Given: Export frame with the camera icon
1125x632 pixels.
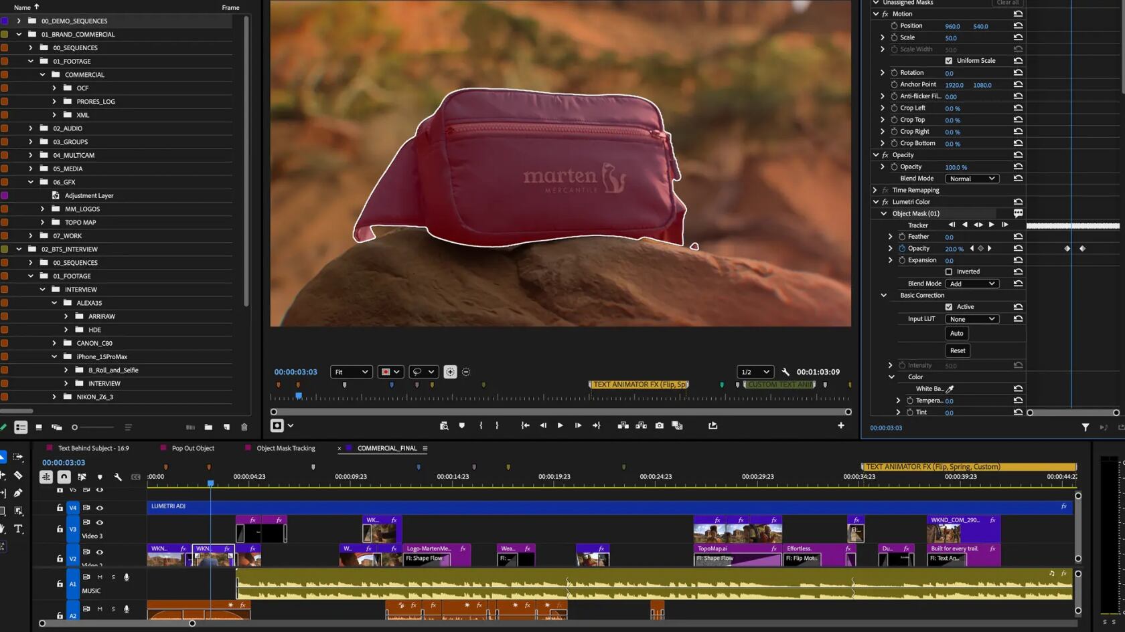Looking at the screenshot, I should point(659,425).
